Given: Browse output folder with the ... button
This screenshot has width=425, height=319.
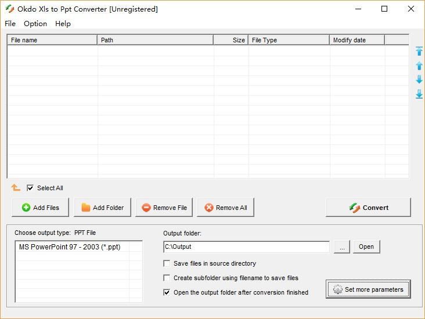Looking at the screenshot, I should pyautogui.click(x=342, y=246).
